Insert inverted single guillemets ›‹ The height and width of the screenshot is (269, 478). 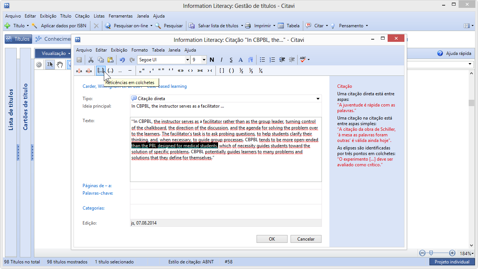click(209, 71)
